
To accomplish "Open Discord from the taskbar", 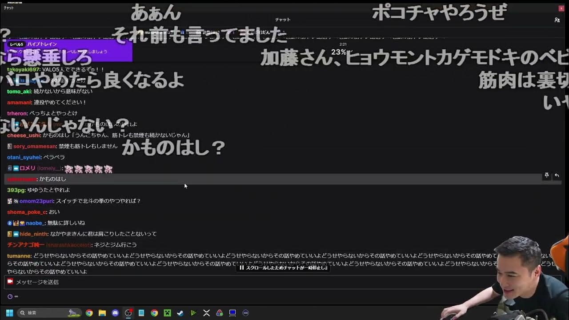I will click(x=115, y=313).
